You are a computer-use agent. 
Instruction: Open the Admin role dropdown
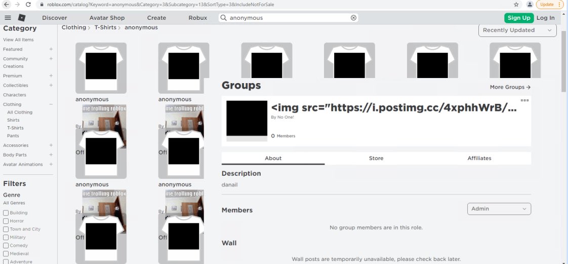(x=499, y=209)
